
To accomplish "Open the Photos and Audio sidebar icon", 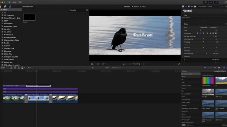I will tap(5, 6).
